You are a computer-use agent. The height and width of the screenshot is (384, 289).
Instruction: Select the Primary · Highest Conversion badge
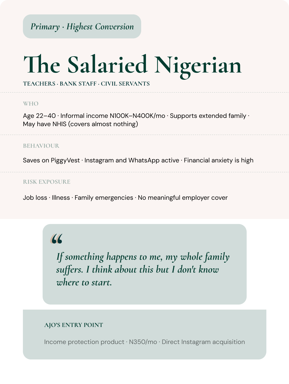[82, 26]
